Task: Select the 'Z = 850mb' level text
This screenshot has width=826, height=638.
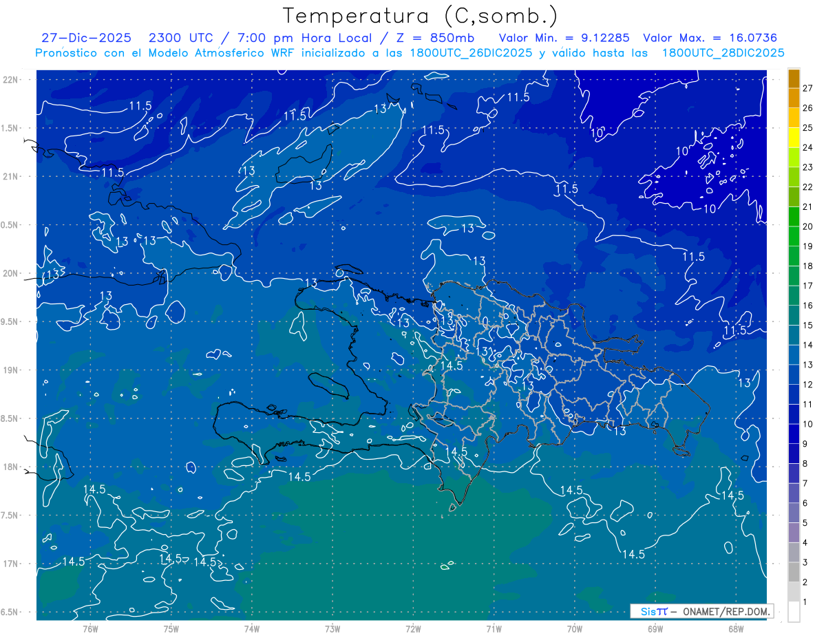Action: pos(436,38)
